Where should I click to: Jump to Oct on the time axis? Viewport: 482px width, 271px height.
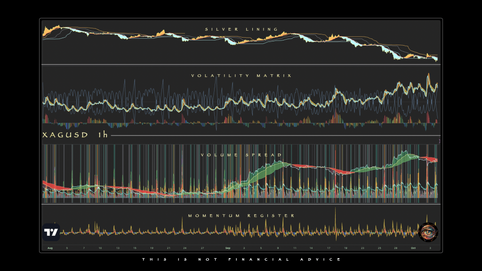pyautogui.click(x=413, y=247)
